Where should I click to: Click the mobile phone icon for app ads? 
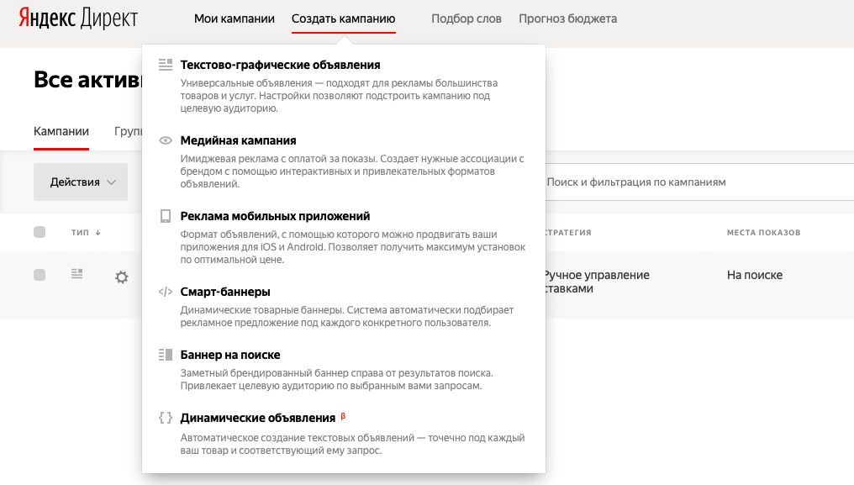pos(166,216)
